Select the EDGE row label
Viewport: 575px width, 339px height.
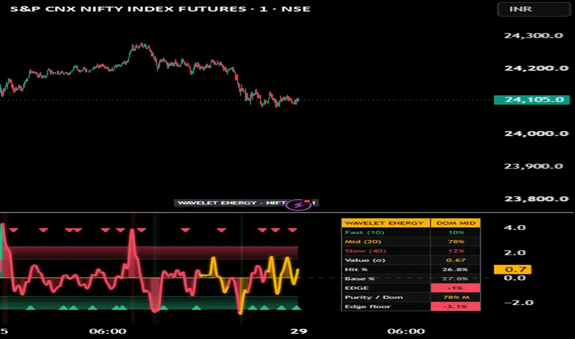coord(357,288)
